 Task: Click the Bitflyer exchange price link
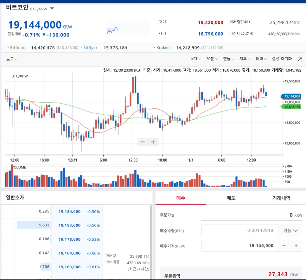click(90, 48)
